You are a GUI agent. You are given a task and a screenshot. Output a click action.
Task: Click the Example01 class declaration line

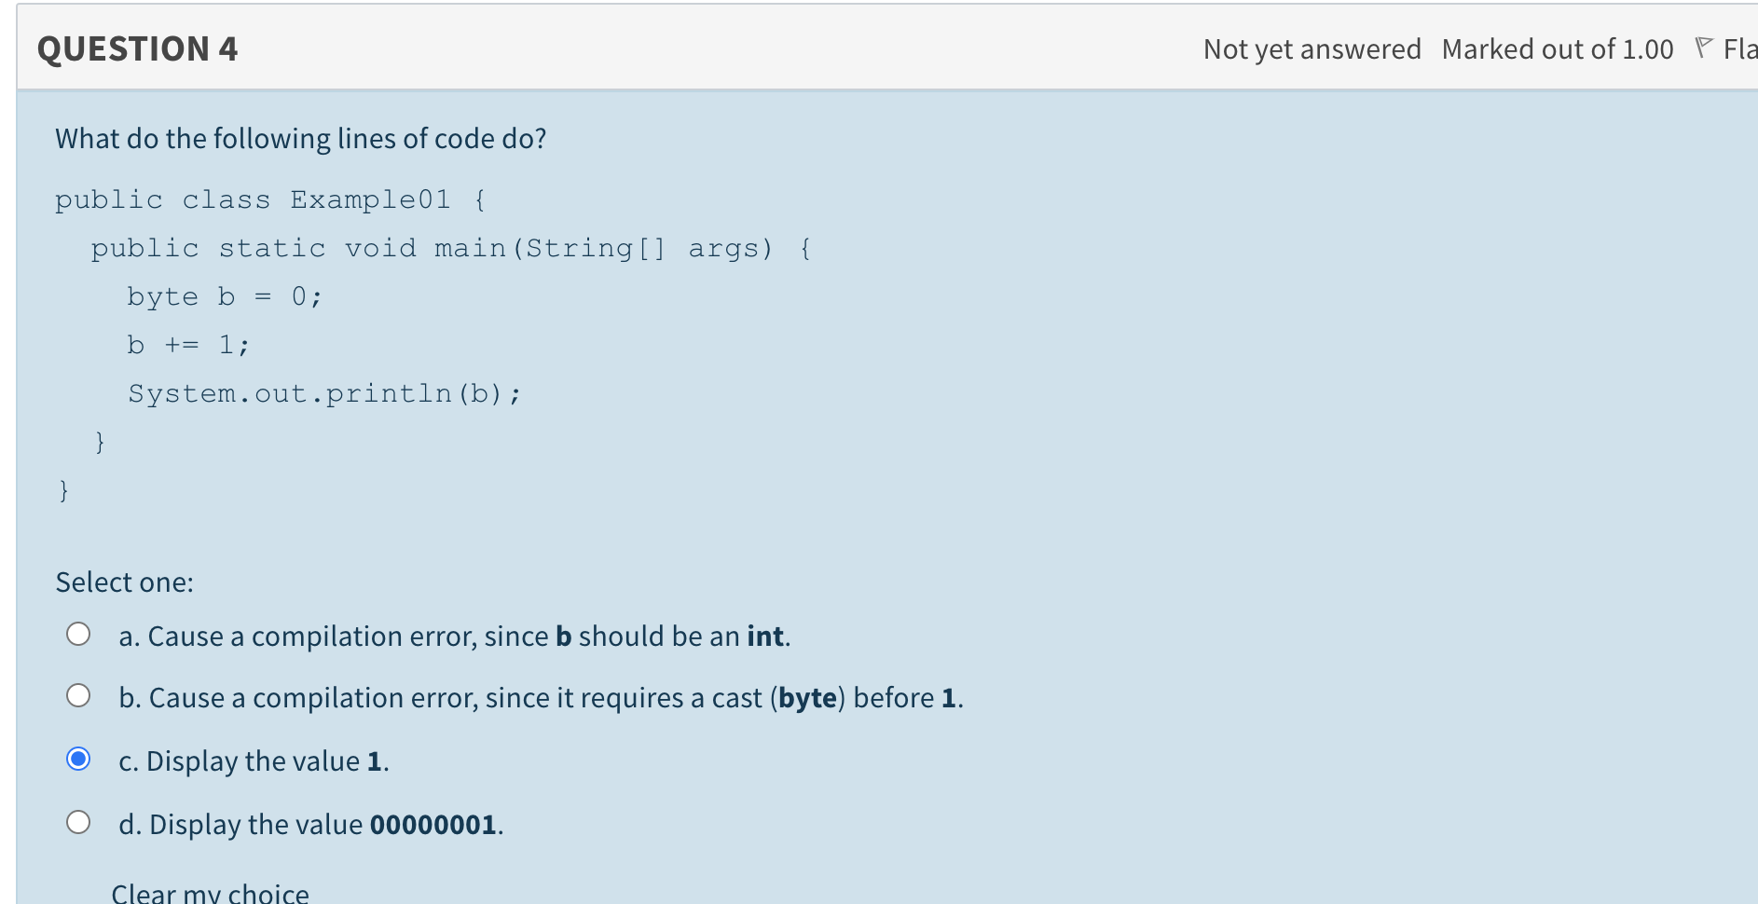pos(268,199)
